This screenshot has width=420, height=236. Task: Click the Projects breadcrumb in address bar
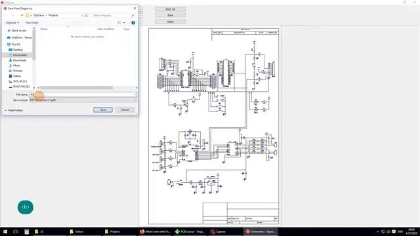click(x=53, y=15)
